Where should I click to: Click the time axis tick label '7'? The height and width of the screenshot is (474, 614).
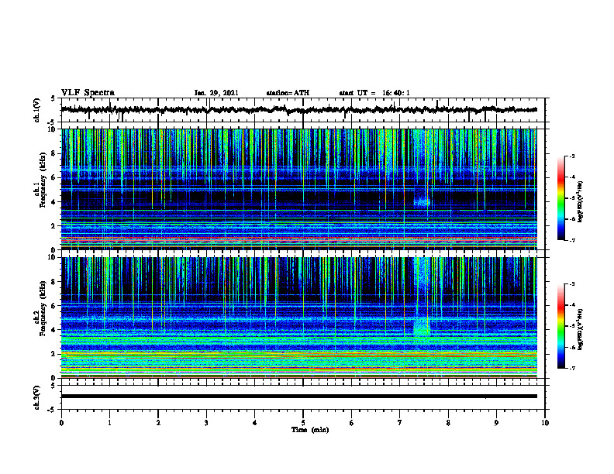(400, 423)
